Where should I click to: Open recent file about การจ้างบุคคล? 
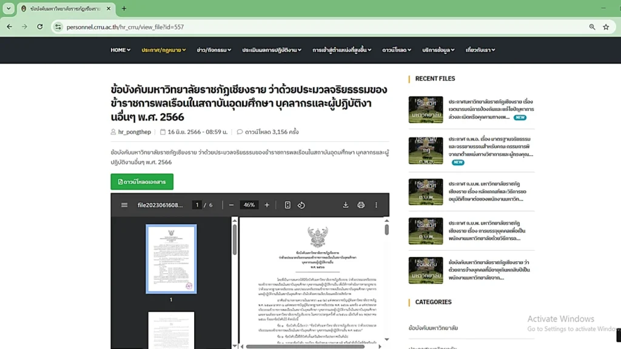[489, 270]
